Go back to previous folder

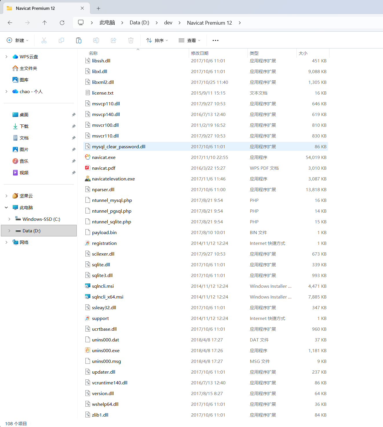10,23
